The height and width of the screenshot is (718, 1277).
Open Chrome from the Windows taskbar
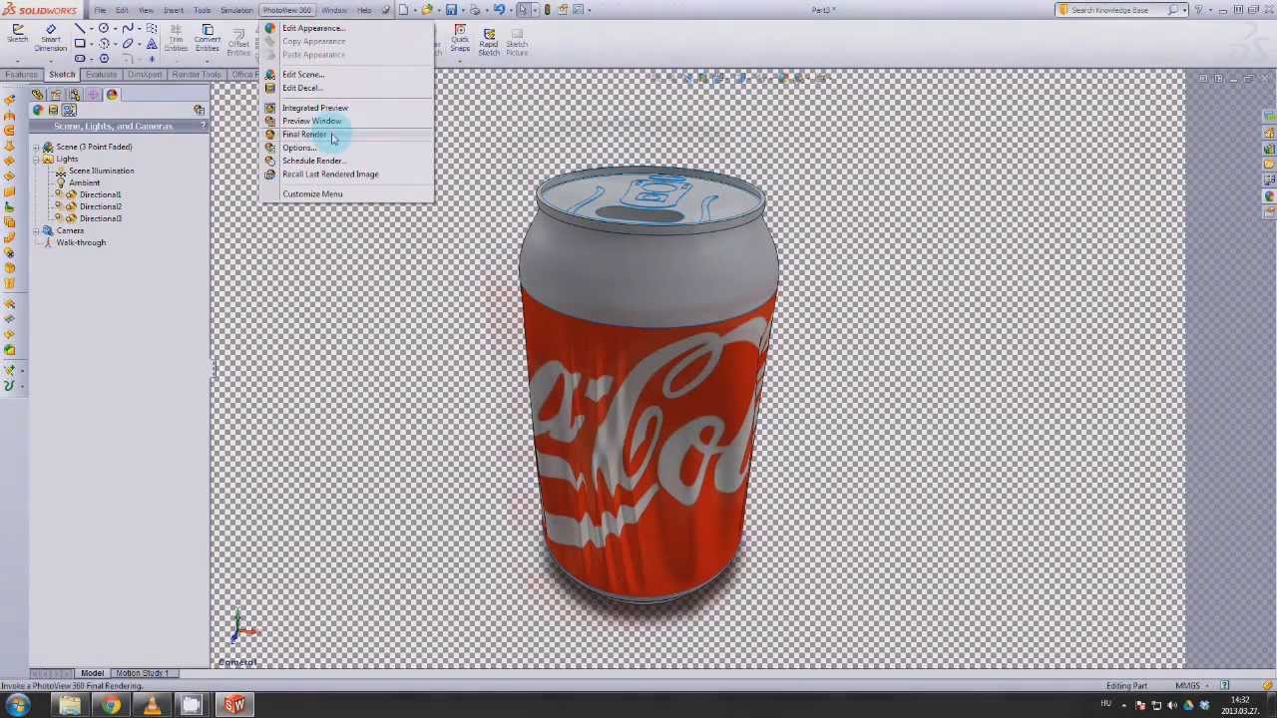click(x=111, y=706)
